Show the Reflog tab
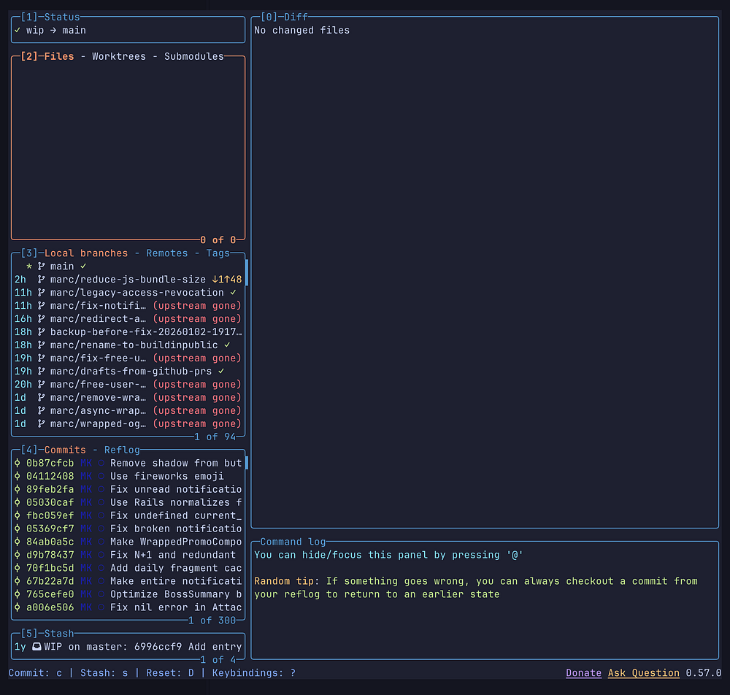The width and height of the screenshot is (730, 695). (122, 450)
